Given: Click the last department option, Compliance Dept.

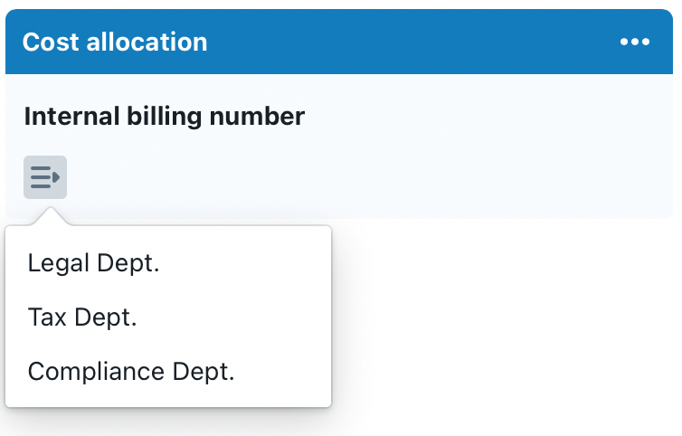Looking at the screenshot, I should 131,372.
